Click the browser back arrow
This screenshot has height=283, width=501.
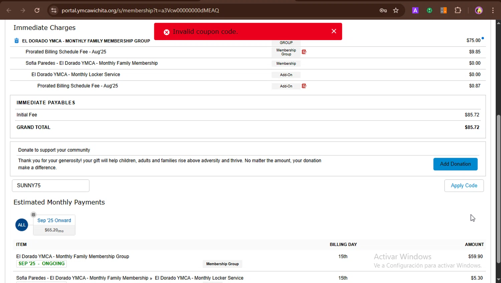point(9,10)
